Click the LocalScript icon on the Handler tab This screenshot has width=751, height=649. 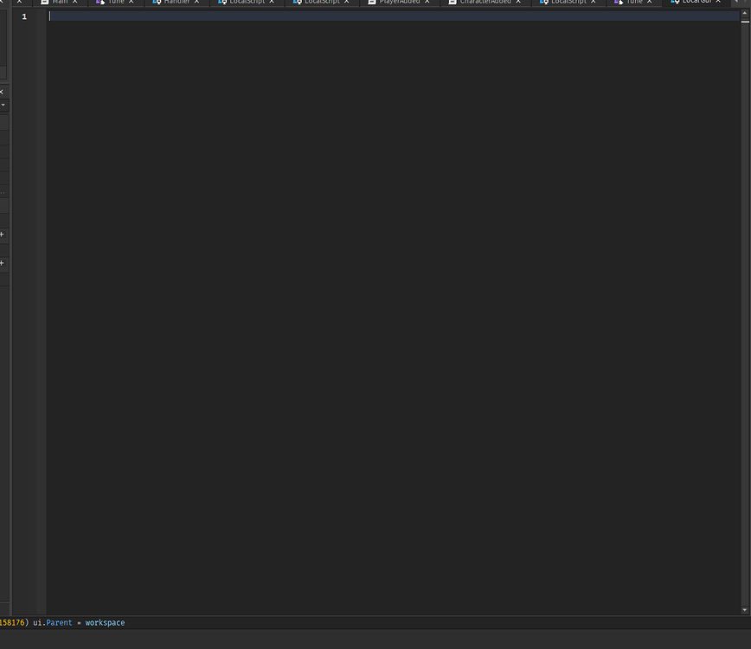pos(158,3)
